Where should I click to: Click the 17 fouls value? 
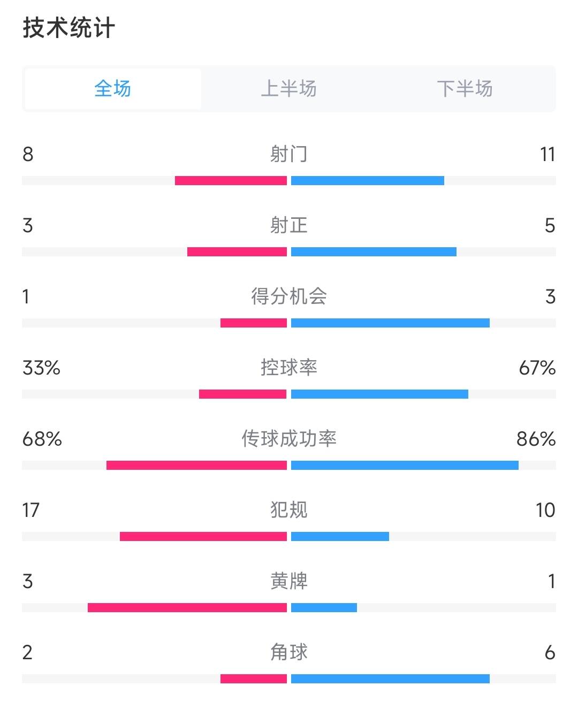tap(31, 510)
